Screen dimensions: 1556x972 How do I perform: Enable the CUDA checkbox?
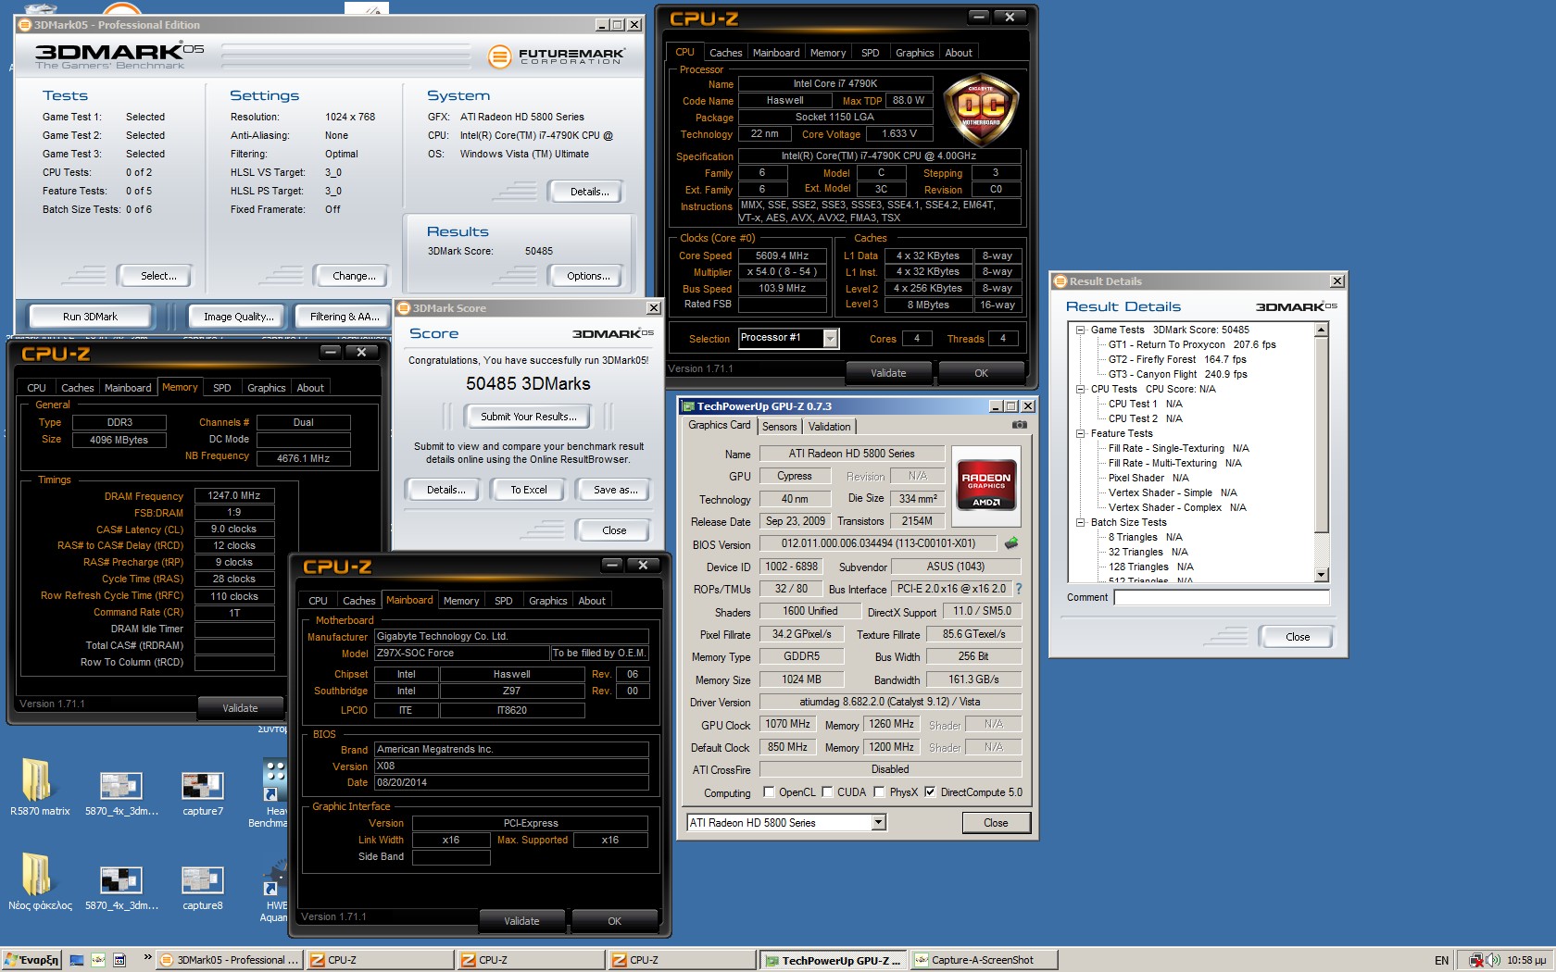[827, 792]
